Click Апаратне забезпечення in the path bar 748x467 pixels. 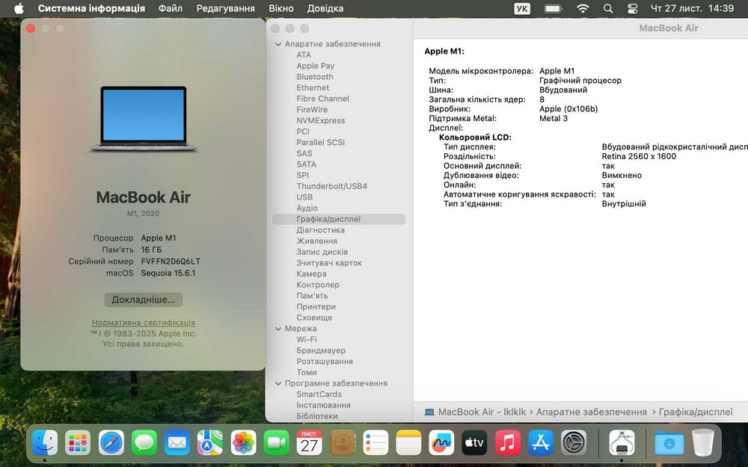(592, 412)
